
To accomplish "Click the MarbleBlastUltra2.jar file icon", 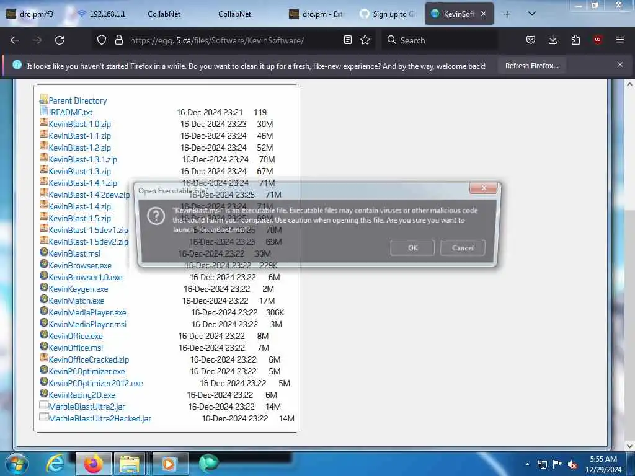I will click(44, 405).
